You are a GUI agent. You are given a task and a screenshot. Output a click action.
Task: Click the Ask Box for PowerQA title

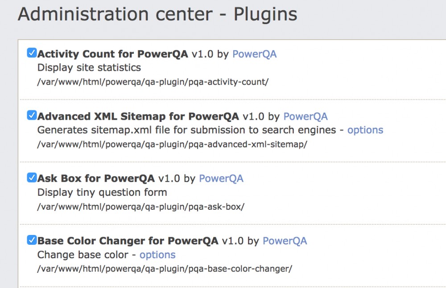pyautogui.click(x=96, y=179)
